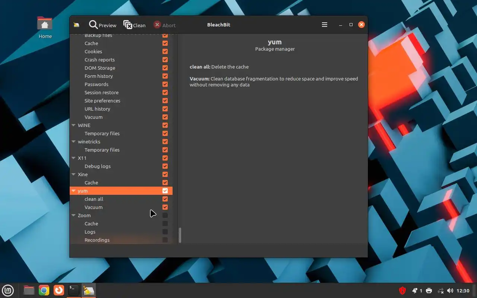Run Preview with the magnifier button
477x298 pixels.
pos(102,25)
